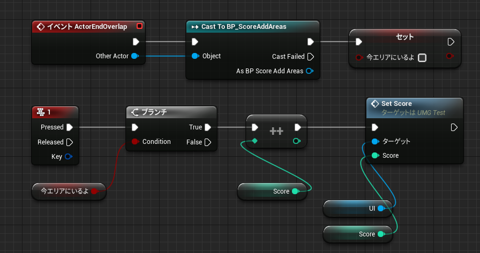
Task: Select the Set Score node title
Action: (x=396, y=104)
